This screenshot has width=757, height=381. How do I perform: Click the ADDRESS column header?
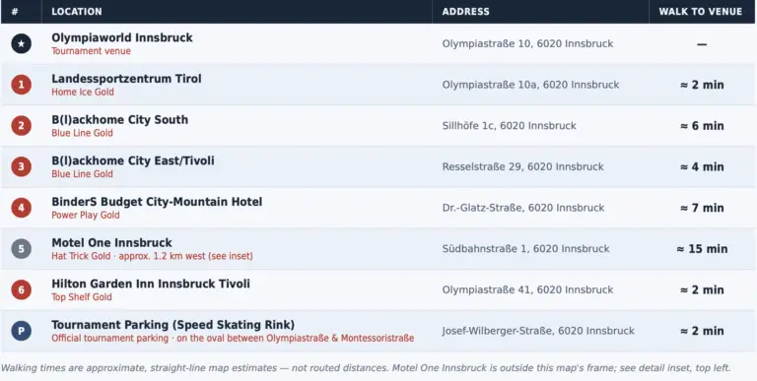click(x=466, y=12)
